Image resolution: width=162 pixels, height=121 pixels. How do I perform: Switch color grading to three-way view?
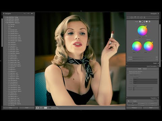(x=140, y=22)
